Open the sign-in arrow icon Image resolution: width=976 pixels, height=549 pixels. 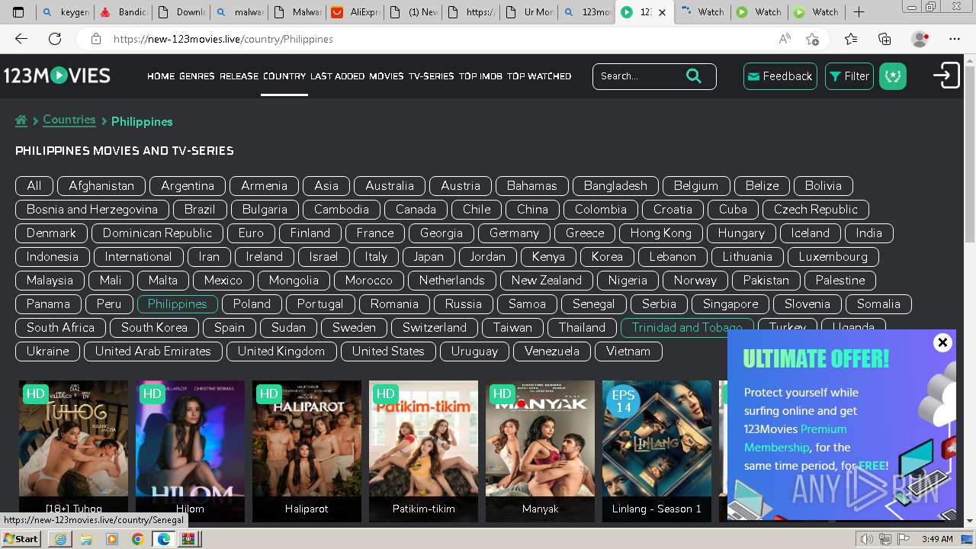[946, 75]
